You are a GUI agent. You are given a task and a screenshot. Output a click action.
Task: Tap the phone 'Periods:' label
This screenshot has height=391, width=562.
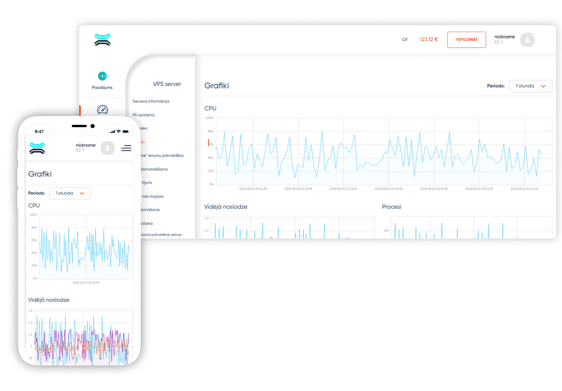37,193
